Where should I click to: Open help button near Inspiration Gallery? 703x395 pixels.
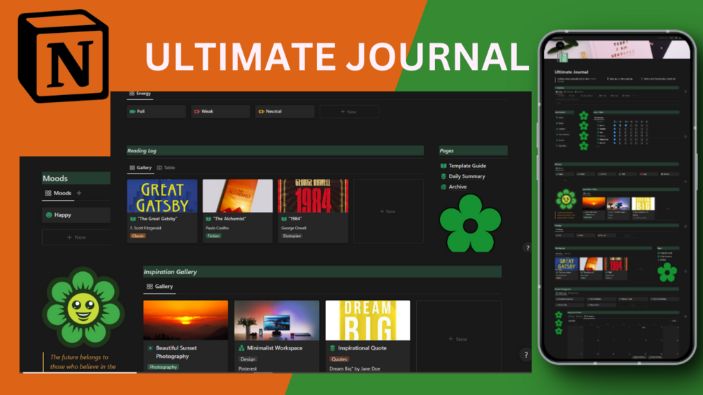(526, 355)
